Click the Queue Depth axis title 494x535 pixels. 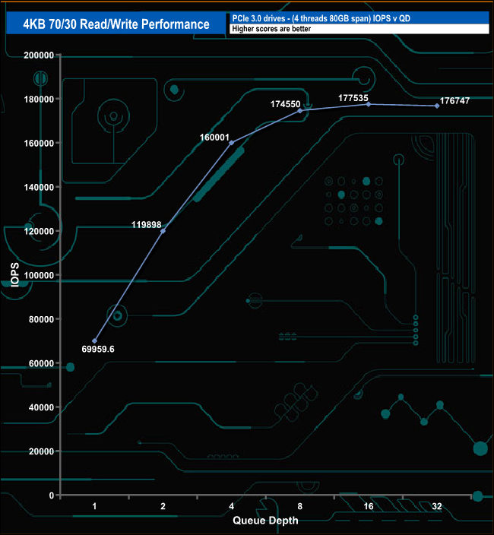pyautogui.click(x=265, y=521)
